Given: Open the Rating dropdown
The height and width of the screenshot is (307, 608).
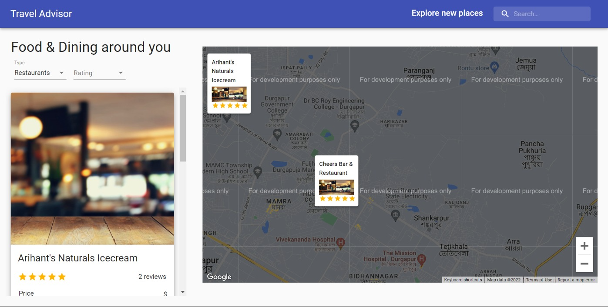Looking at the screenshot, I should 99,73.
